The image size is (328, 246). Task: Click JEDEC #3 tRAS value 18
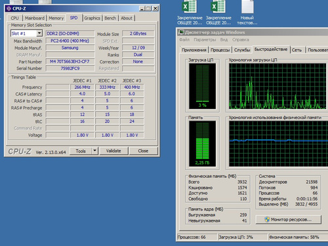pos(132,114)
